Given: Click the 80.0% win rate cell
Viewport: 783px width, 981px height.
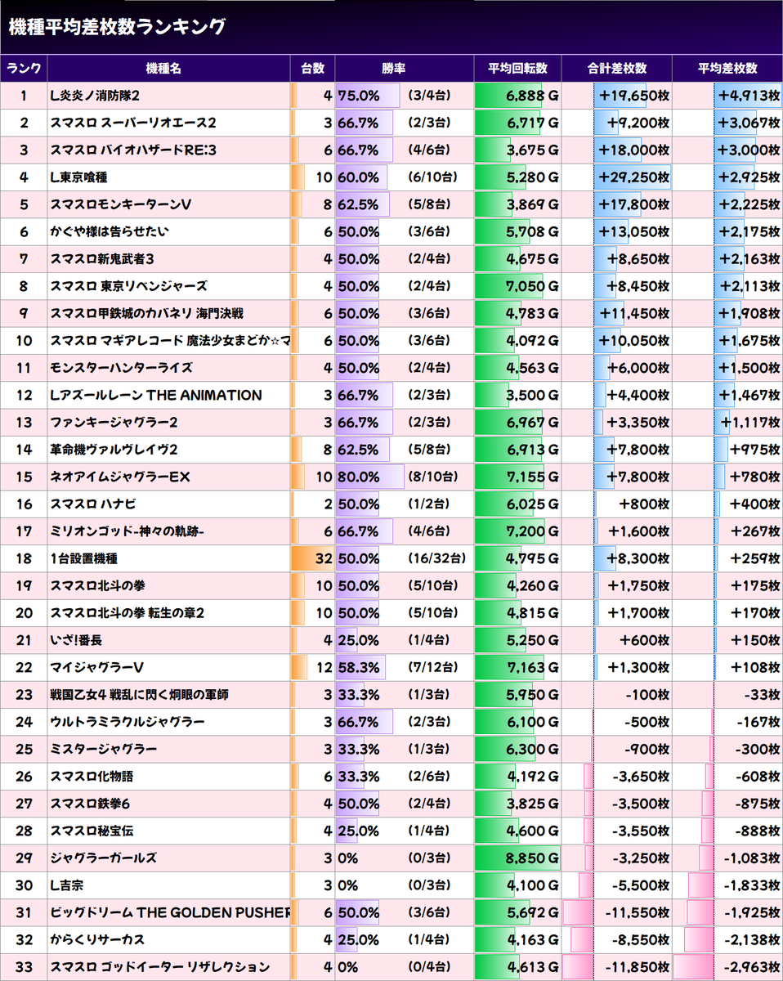Looking at the screenshot, I should pyautogui.click(x=404, y=477).
